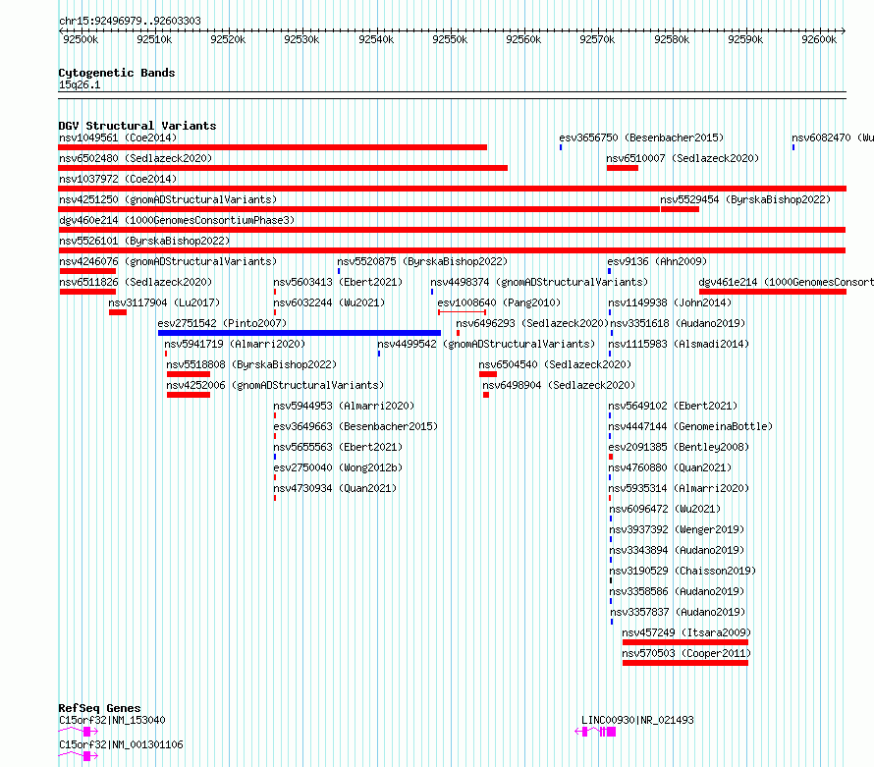Click nsv5944953 (Almarri2020) label

coord(344,406)
